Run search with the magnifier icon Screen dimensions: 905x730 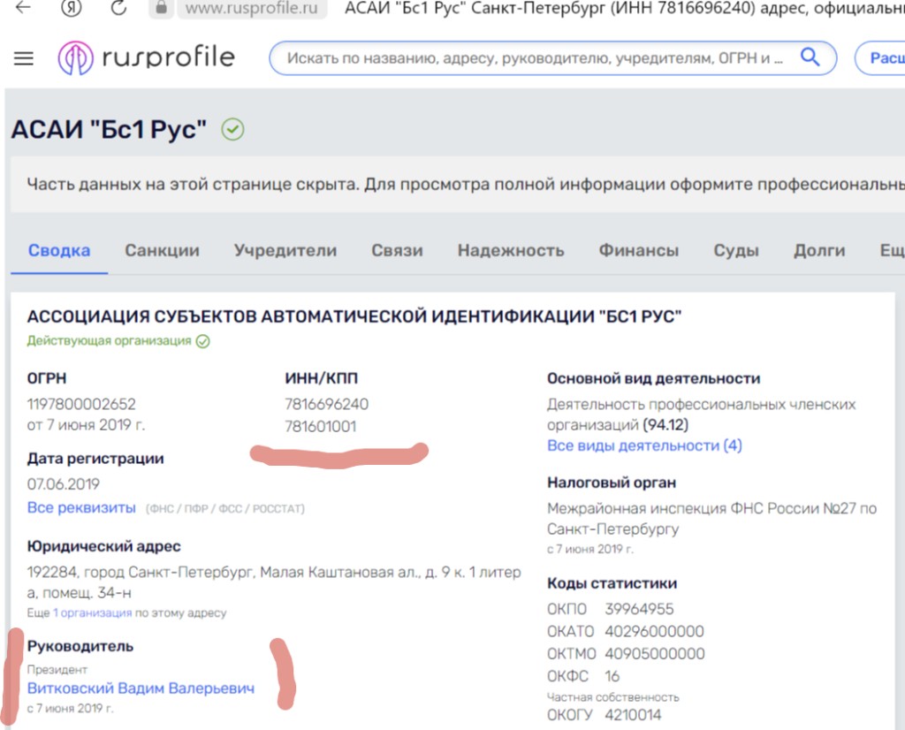click(x=810, y=57)
